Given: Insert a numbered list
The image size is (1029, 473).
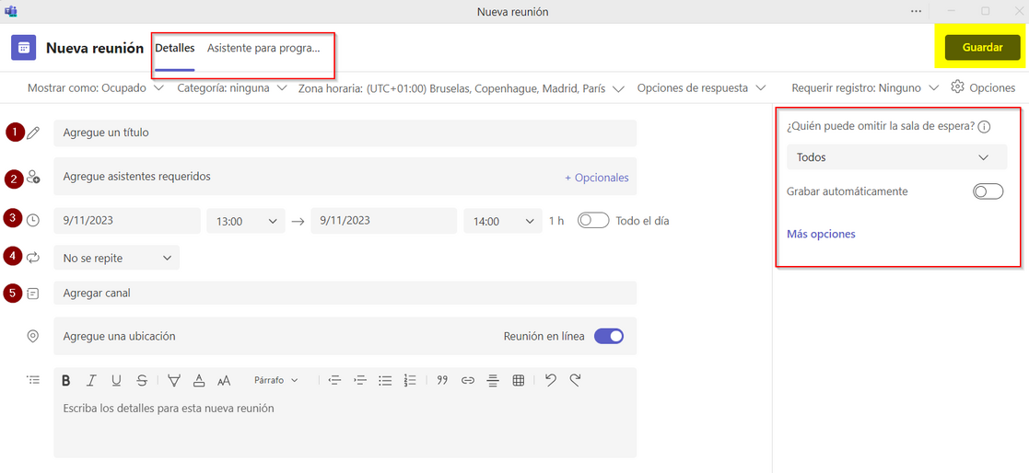Looking at the screenshot, I should pyautogui.click(x=410, y=381).
